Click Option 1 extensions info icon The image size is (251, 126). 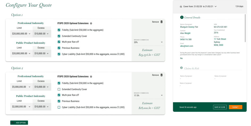(91, 23)
